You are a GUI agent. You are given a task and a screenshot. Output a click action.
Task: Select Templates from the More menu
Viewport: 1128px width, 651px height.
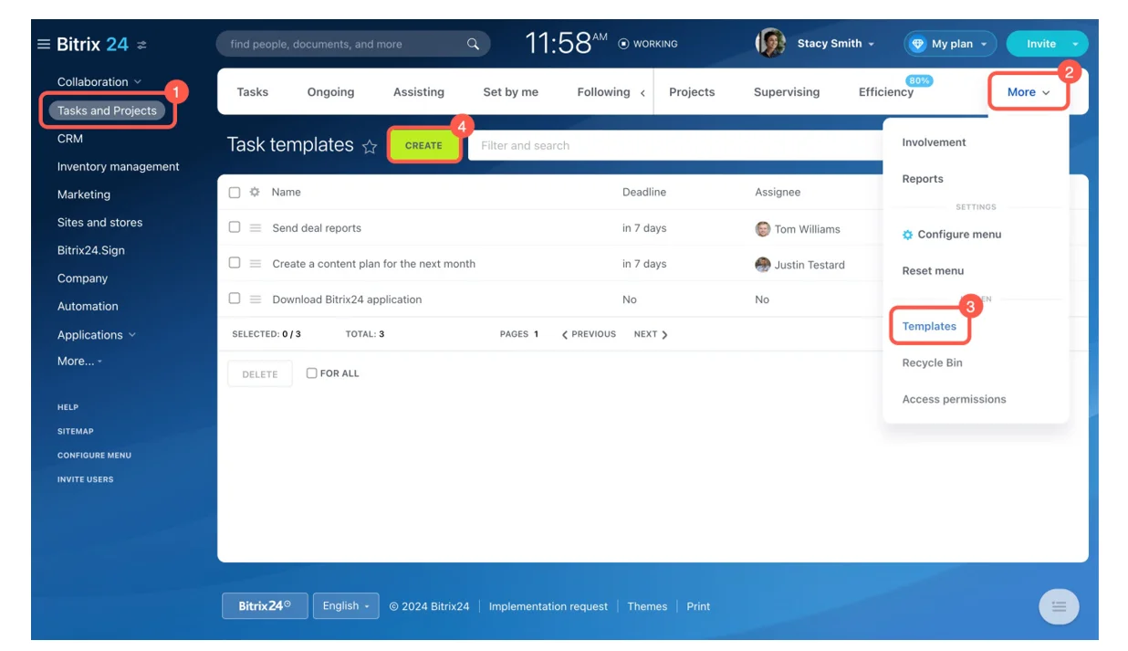click(930, 325)
